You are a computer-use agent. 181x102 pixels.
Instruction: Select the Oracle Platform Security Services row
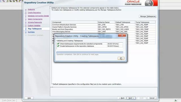tap(104, 27)
